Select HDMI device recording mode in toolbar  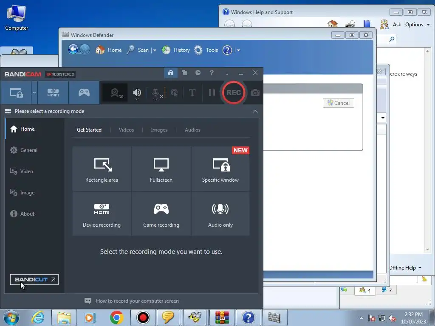point(53,93)
